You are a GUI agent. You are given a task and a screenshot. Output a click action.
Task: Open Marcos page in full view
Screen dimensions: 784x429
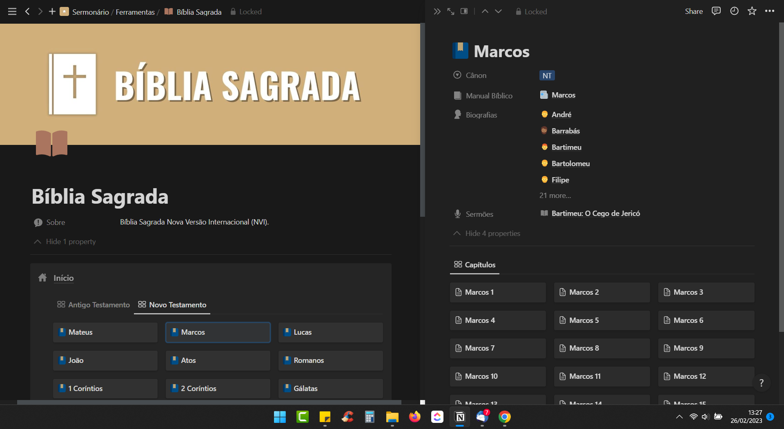[451, 11]
